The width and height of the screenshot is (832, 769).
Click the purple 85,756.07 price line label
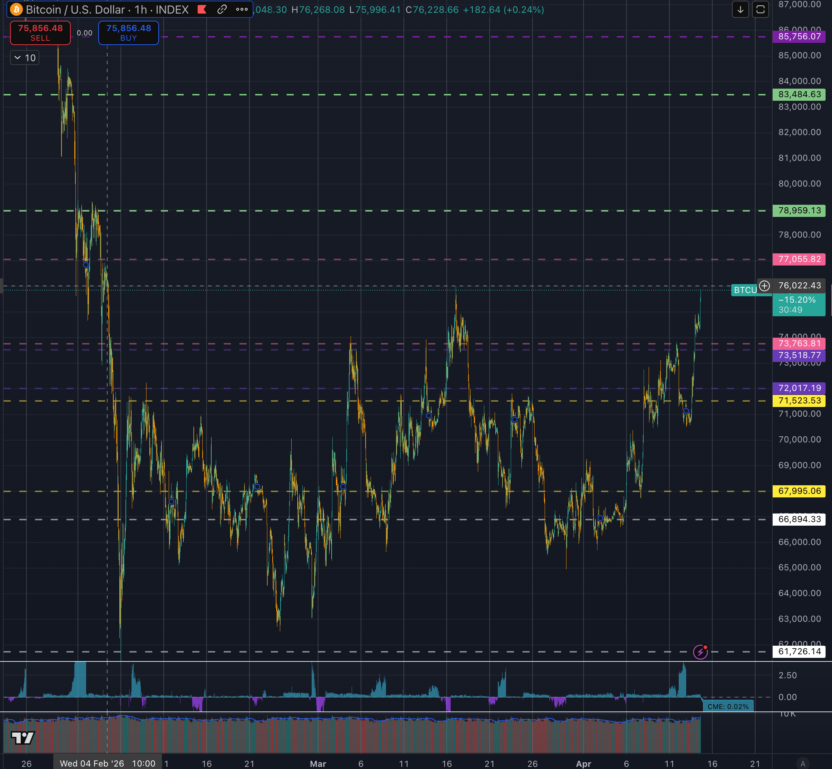coord(799,37)
